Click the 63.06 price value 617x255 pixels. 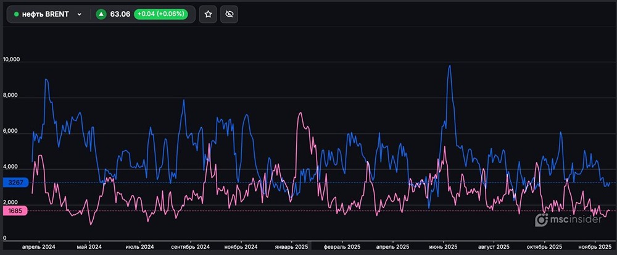click(x=119, y=14)
